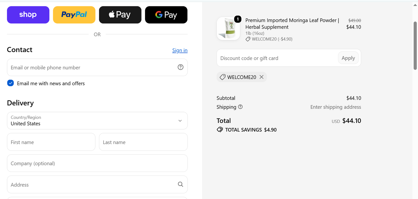Select the "Enter shipping address" text

tap(336, 107)
